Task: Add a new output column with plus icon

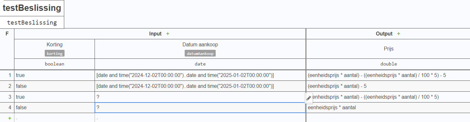Action: click(x=398, y=34)
